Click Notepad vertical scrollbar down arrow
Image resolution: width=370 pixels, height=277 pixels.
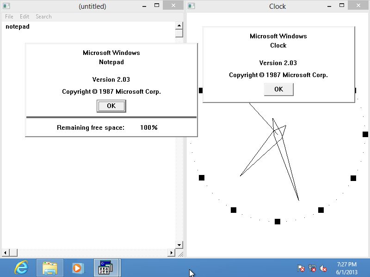(x=179, y=245)
